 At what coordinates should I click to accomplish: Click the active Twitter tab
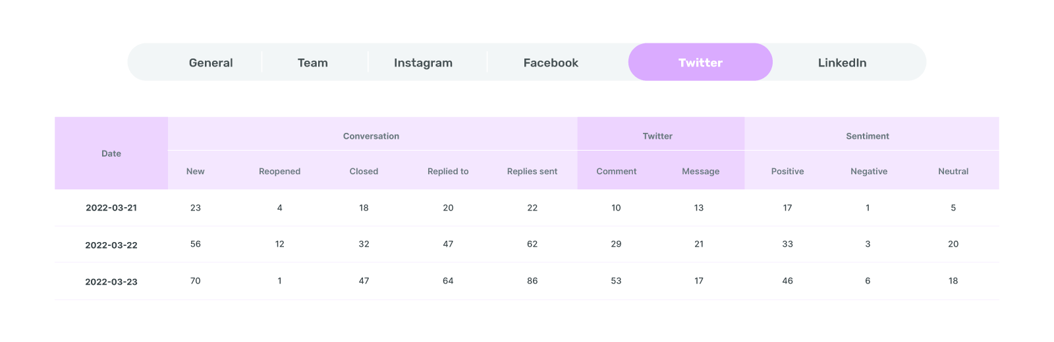pyautogui.click(x=700, y=62)
